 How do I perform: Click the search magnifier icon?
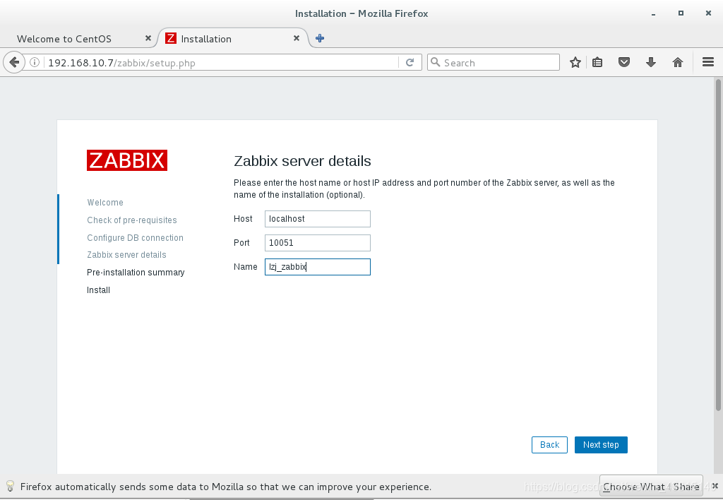click(x=435, y=62)
